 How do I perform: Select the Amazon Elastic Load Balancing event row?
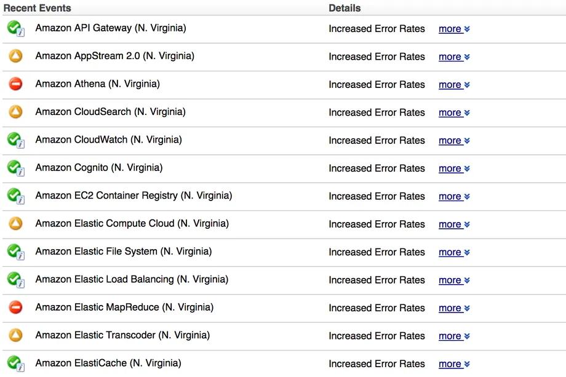coord(284,280)
